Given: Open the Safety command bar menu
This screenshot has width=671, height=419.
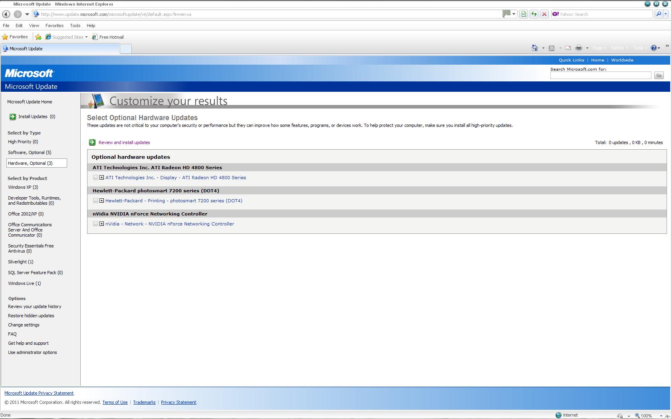Looking at the screenshot, I should (x=619, y=48).
